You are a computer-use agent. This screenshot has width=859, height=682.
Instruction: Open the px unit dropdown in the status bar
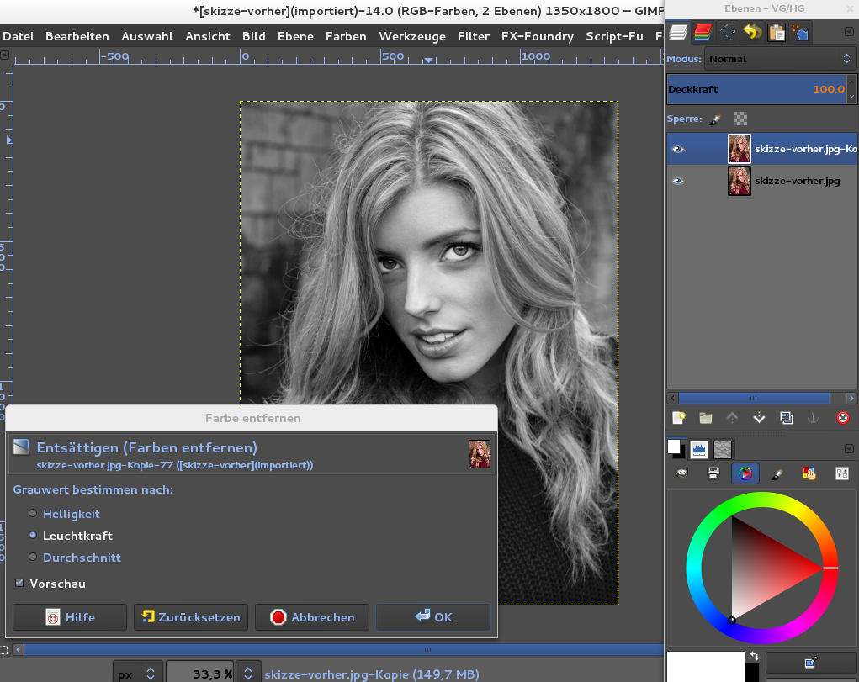(x=138, y=674)
